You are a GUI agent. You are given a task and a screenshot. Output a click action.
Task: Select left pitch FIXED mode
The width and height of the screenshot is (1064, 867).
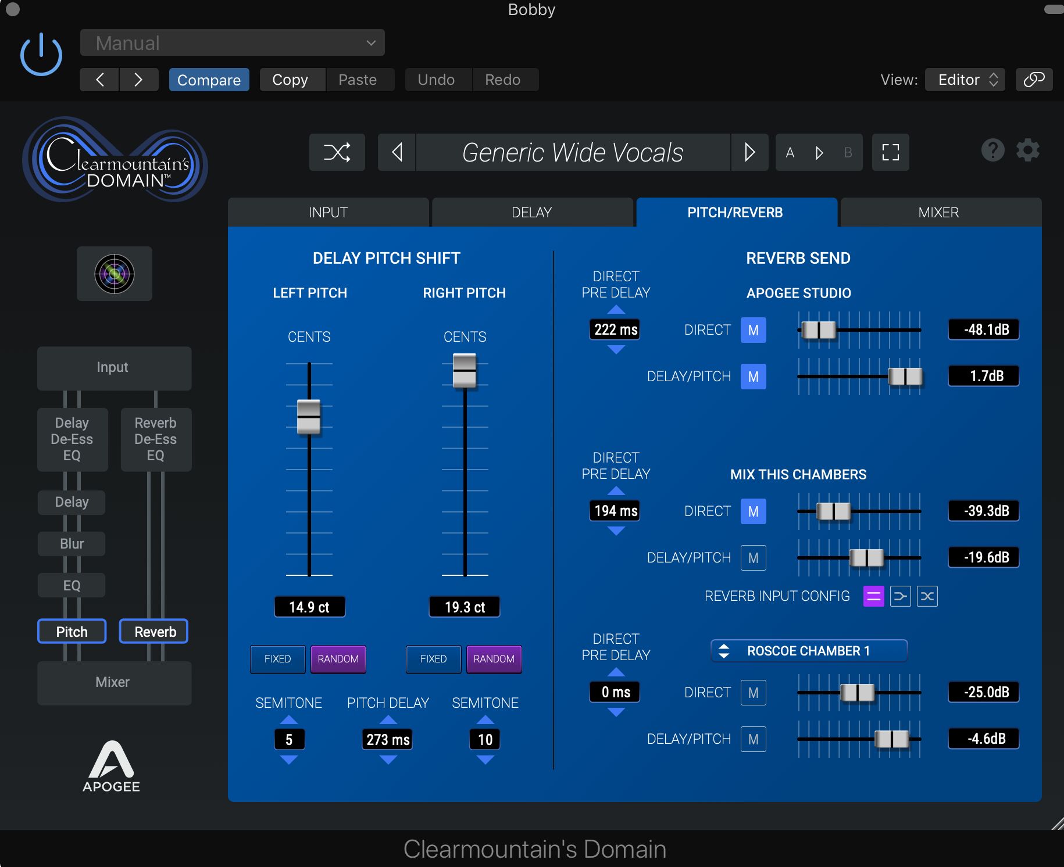pyautogui.click(x=278, y=659)
